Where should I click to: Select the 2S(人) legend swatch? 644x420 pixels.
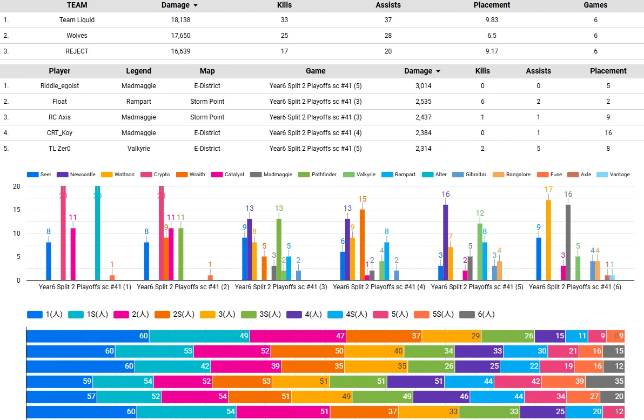[x=162, y=315]
